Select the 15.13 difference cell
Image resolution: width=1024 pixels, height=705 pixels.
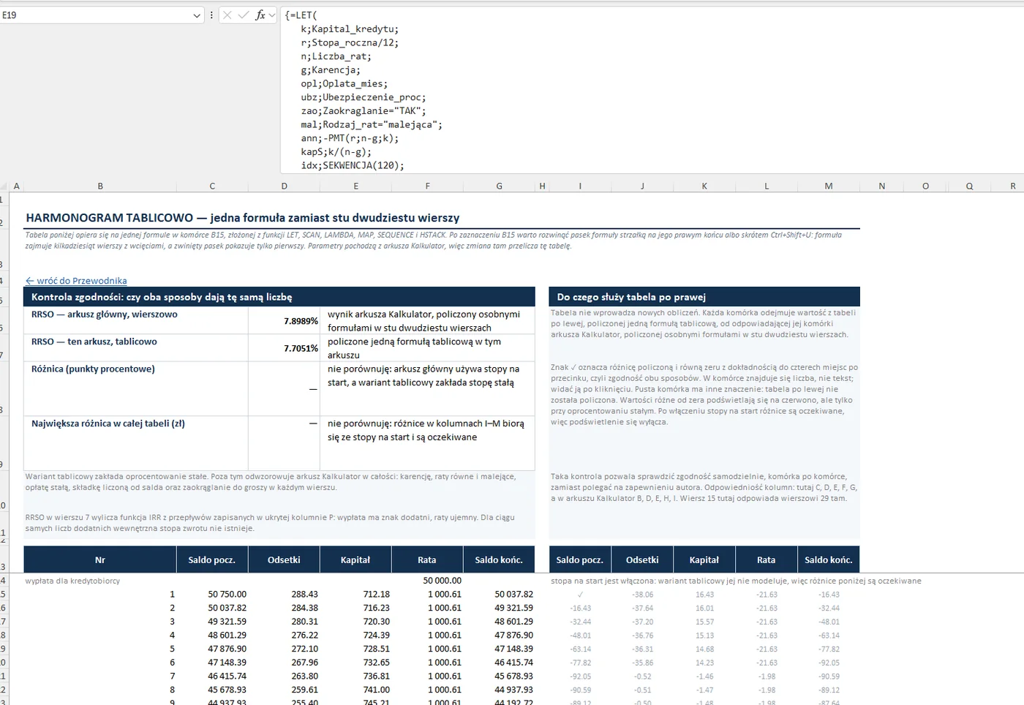pos(704,636)
